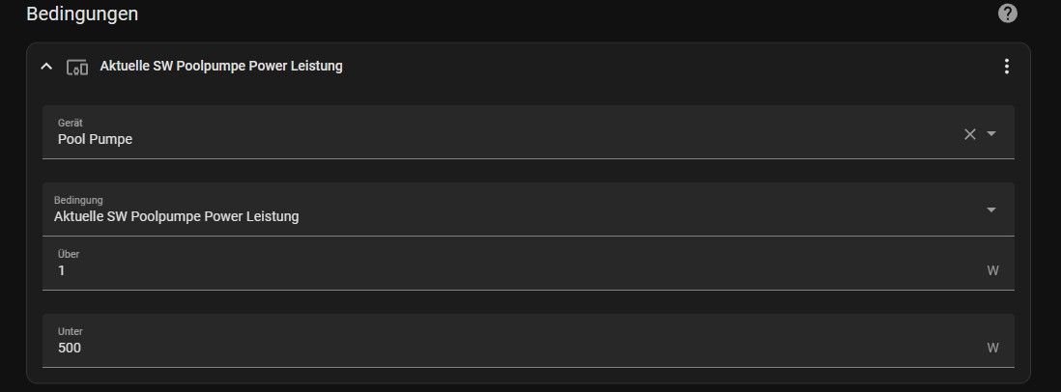Open the Gerät dropdown arrow
1061x392 pixels.
[x=991, y=134]
